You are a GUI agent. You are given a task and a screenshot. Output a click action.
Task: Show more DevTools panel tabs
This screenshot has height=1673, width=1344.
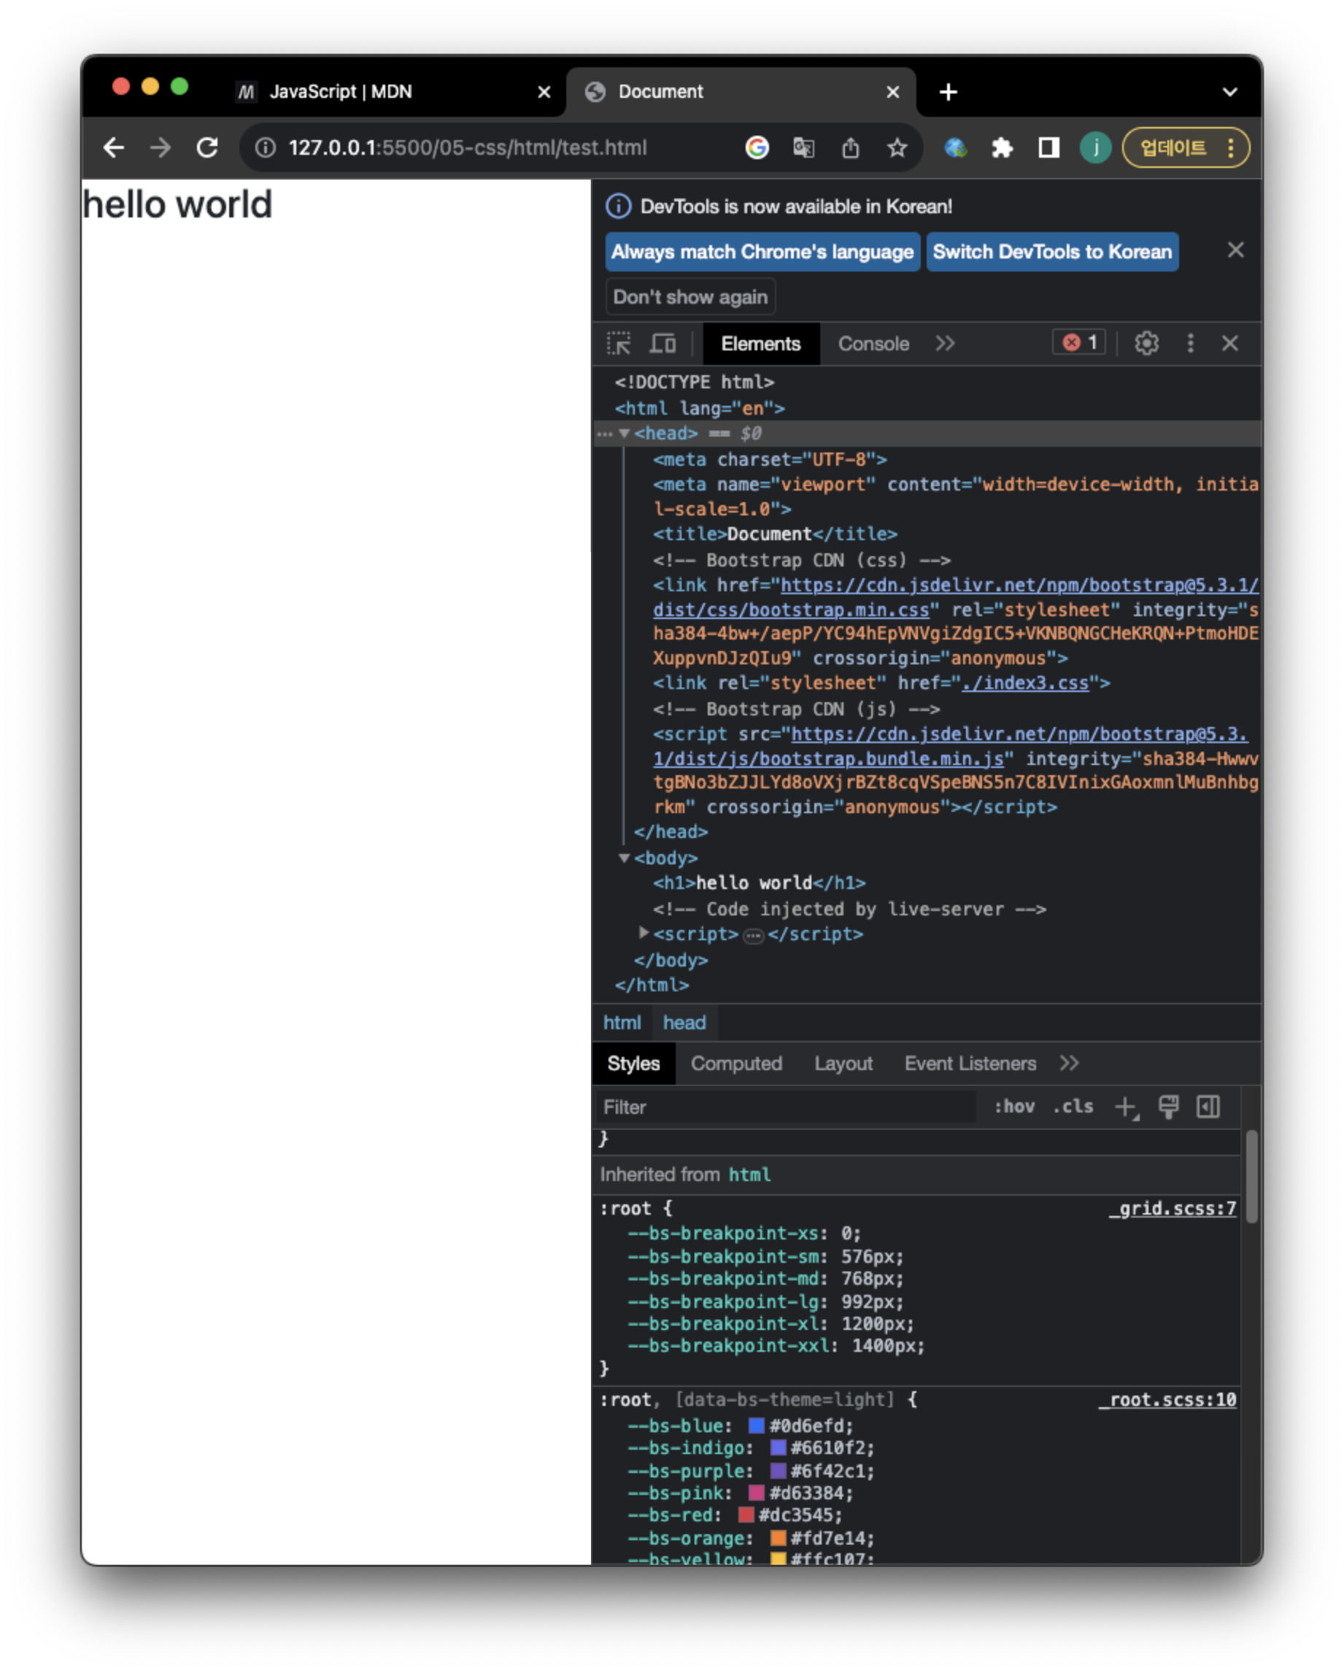pyautogui.click(x=944, y=343)
